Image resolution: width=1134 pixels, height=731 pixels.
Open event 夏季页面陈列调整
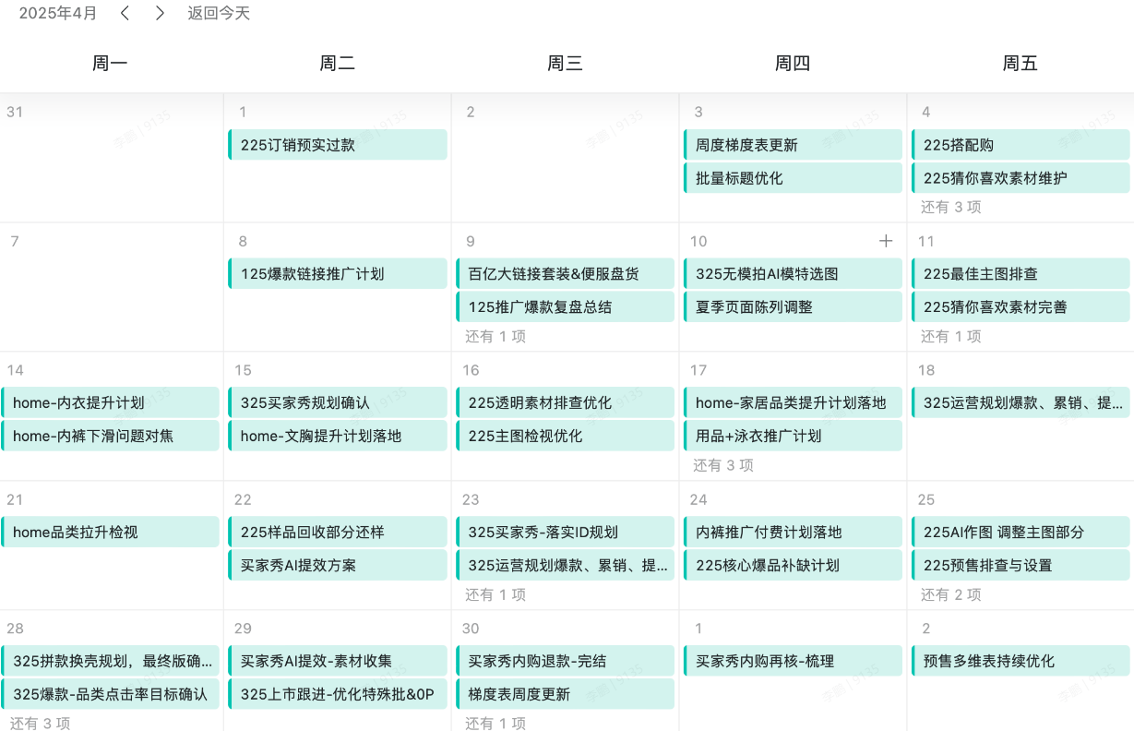[x=793, y=307]
